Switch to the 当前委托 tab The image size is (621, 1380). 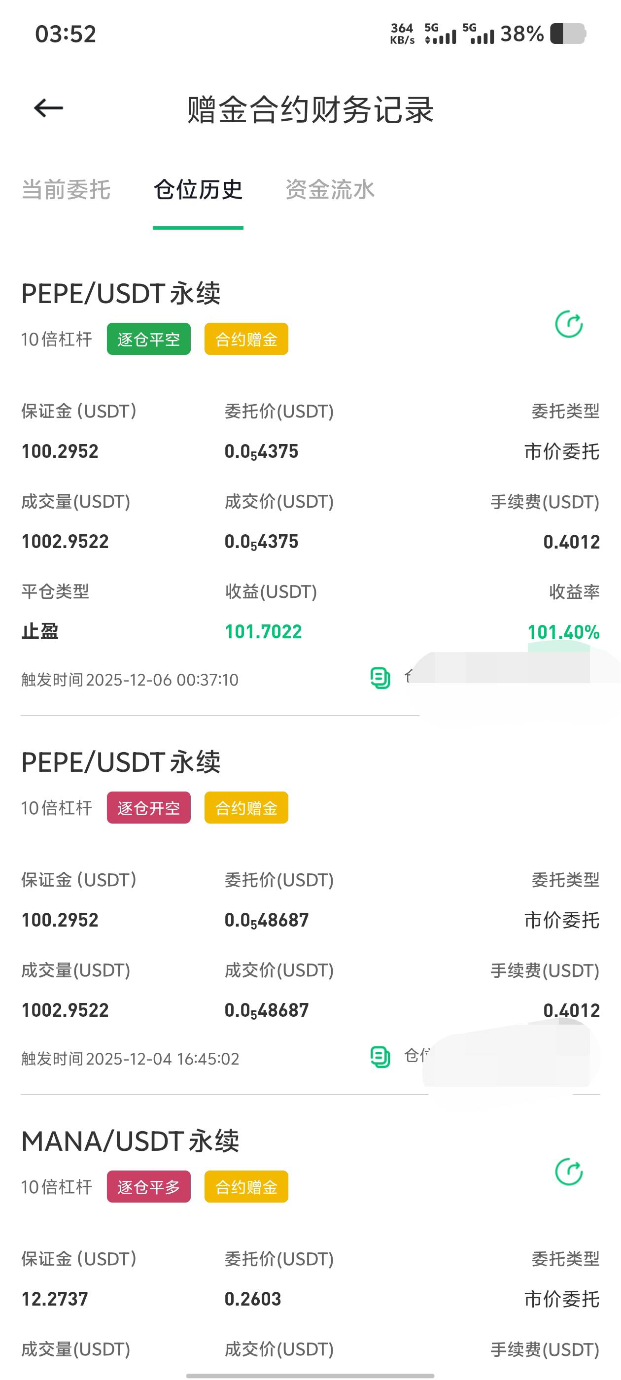(66, 190)
